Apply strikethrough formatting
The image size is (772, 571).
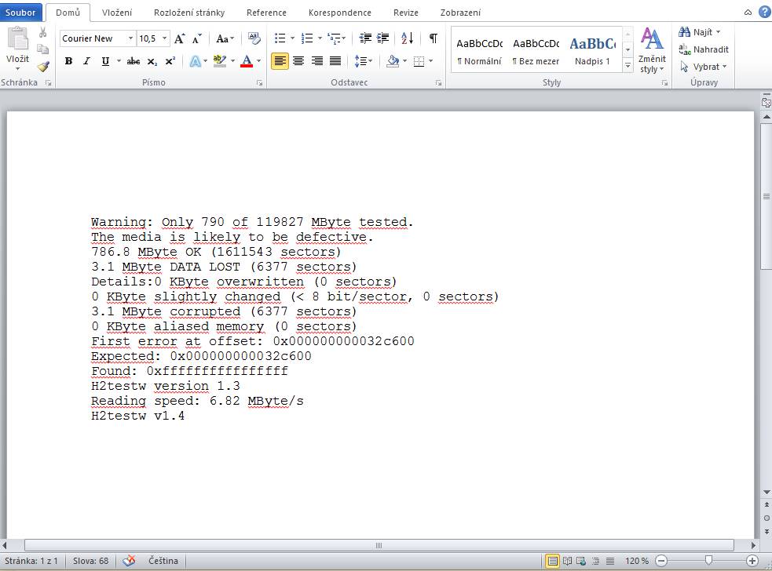click(134, 61)
